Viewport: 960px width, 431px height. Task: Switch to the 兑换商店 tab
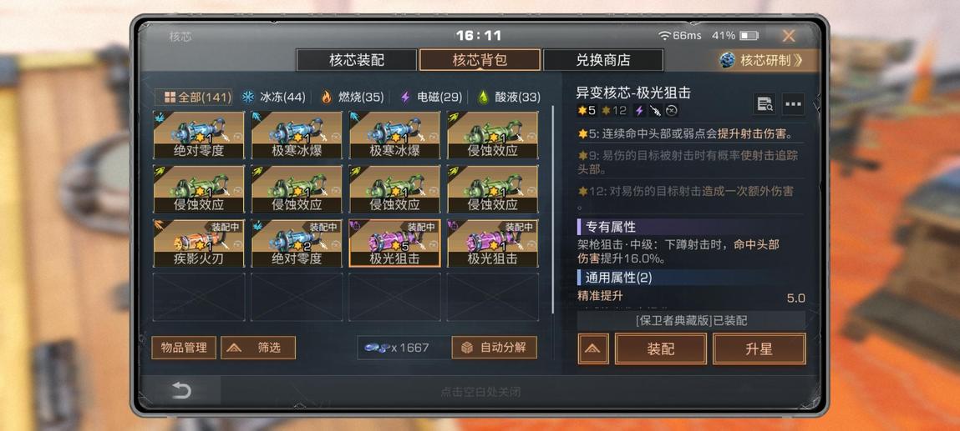603,60
